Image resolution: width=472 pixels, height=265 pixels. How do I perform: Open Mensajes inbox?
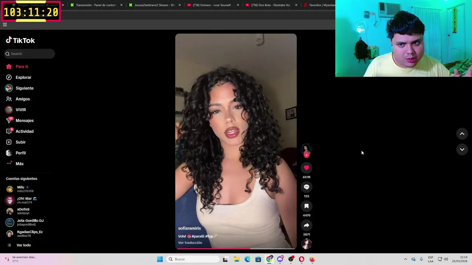[x=20, y=120]
